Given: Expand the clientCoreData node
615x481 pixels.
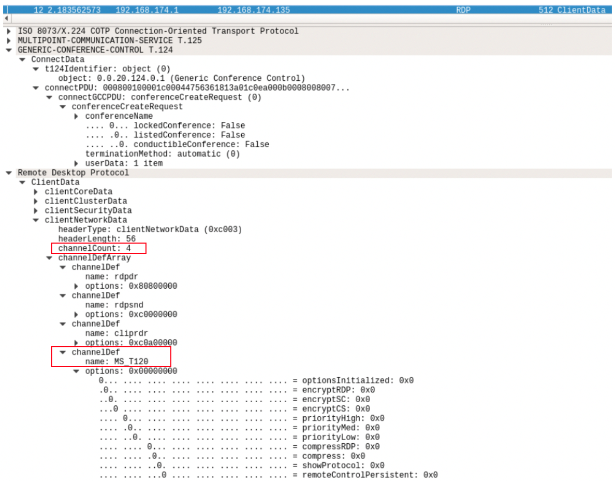Looking at the screenshot, I should [36, 192].
